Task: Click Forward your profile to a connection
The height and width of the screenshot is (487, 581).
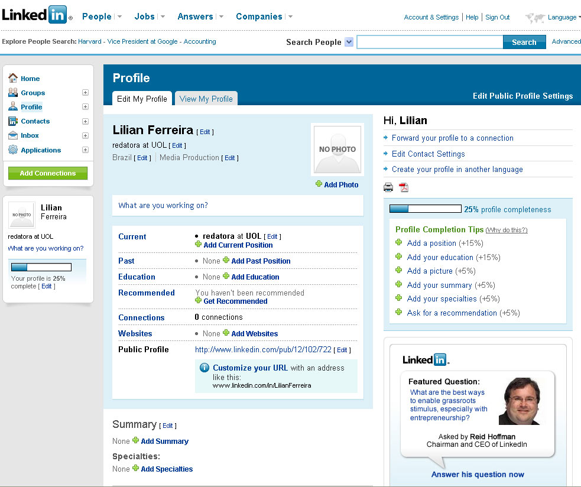Action: tap(452, 138)
